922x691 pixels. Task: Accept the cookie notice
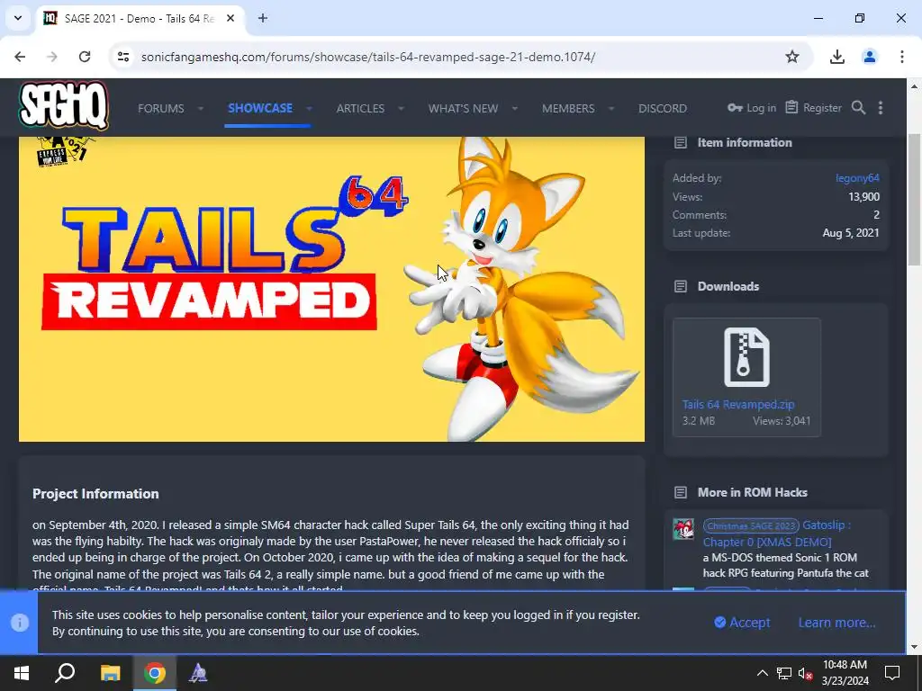[742, 623]
